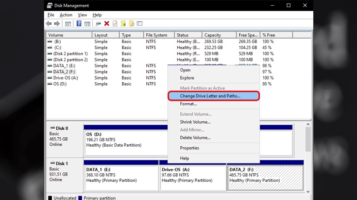
Task: Select the OS (D:) partition block on Disk 0
Action: coord(126,140)
